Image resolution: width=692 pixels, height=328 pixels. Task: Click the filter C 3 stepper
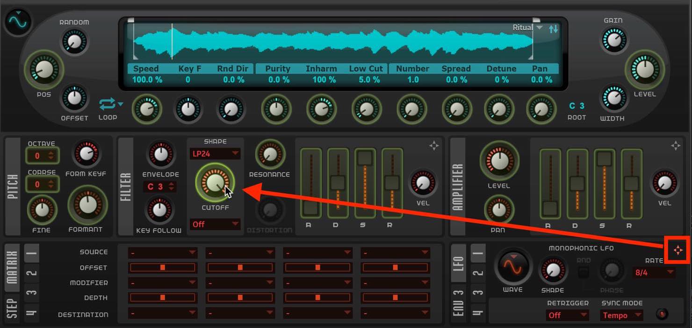click(x=159, y=187)
